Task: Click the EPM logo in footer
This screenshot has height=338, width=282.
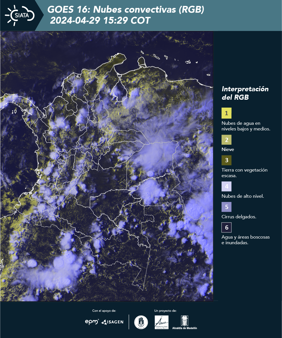Action: (x=92, y=322)
